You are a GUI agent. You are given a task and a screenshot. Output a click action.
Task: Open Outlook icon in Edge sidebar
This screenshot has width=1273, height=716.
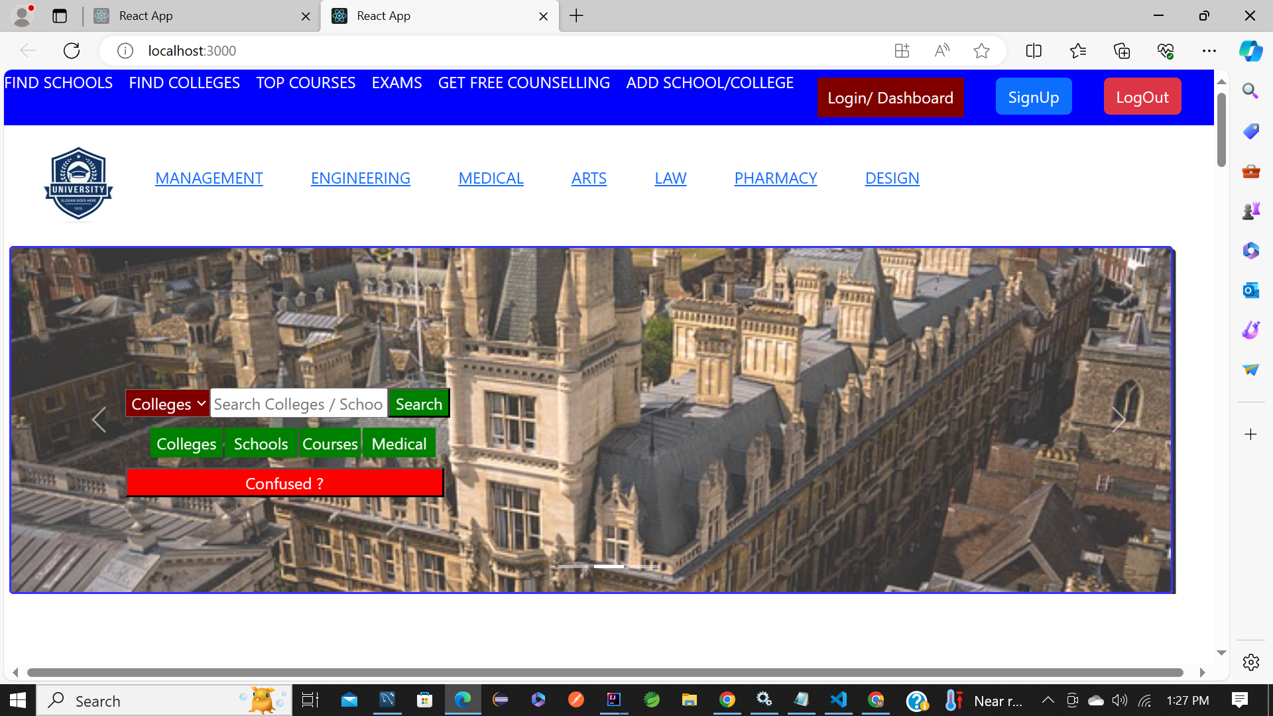coord(1250,290)
